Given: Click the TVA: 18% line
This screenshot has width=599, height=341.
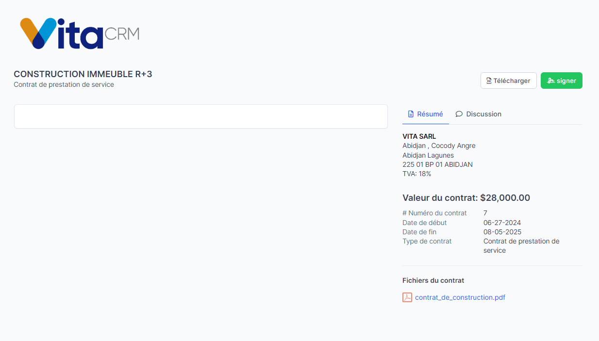Looking at the screenshot, I should [x=416, y=174].
